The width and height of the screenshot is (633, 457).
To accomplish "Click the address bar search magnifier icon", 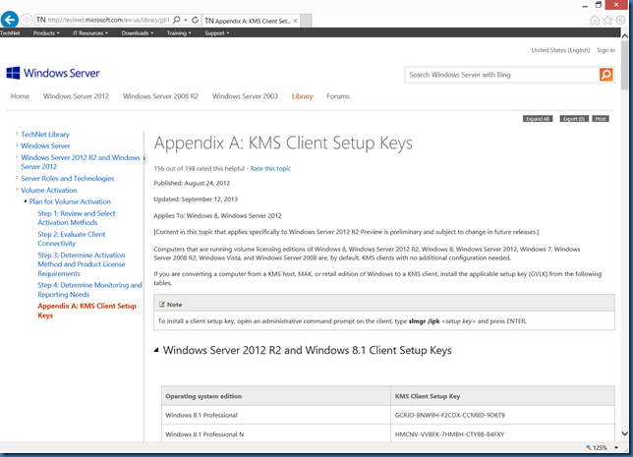I will point(176,20).
